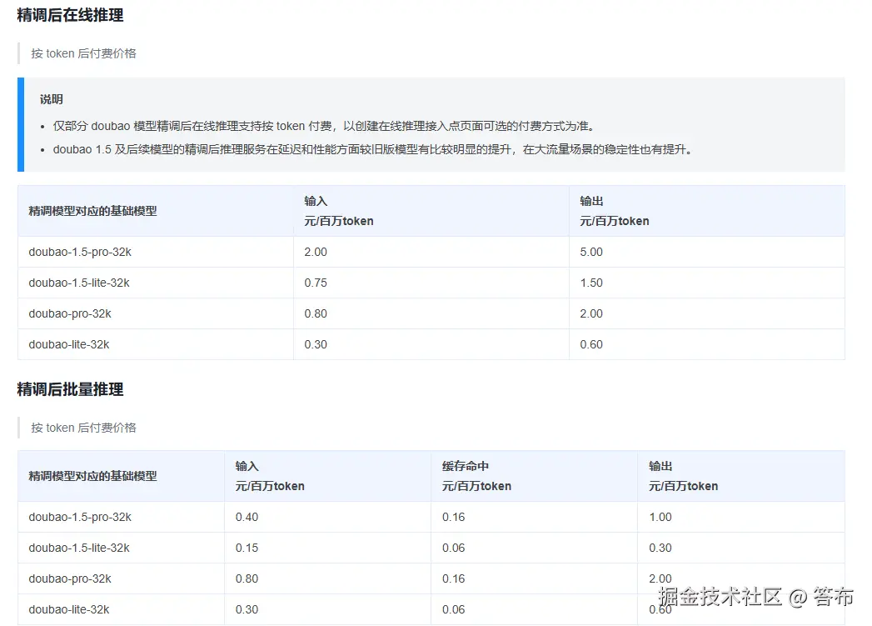Click input 0.30 for doubao-lite-32k in 在线推理 table
This screenshot has height=626, width=872.
click(x=316, y=344)
